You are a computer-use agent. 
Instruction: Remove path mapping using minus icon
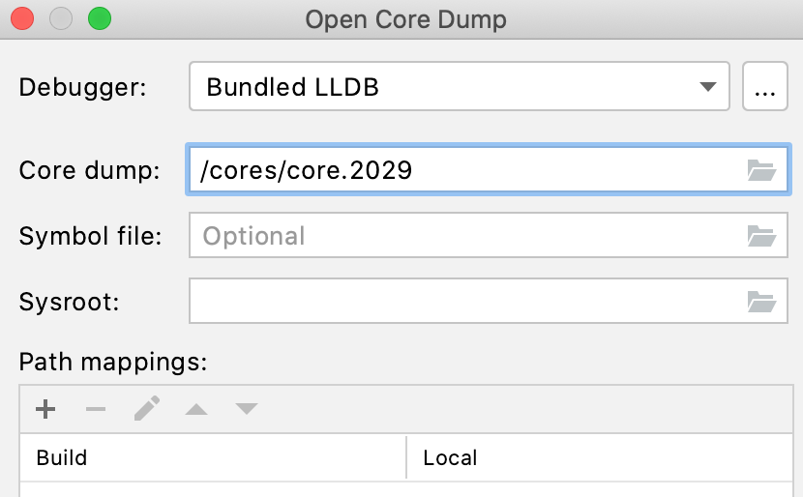click(x=95, y=409)
